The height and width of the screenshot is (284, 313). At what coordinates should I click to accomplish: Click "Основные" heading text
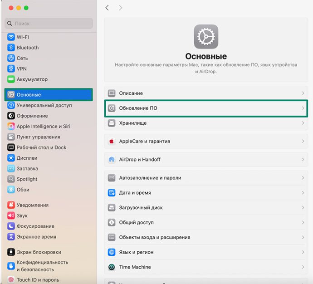206,56
